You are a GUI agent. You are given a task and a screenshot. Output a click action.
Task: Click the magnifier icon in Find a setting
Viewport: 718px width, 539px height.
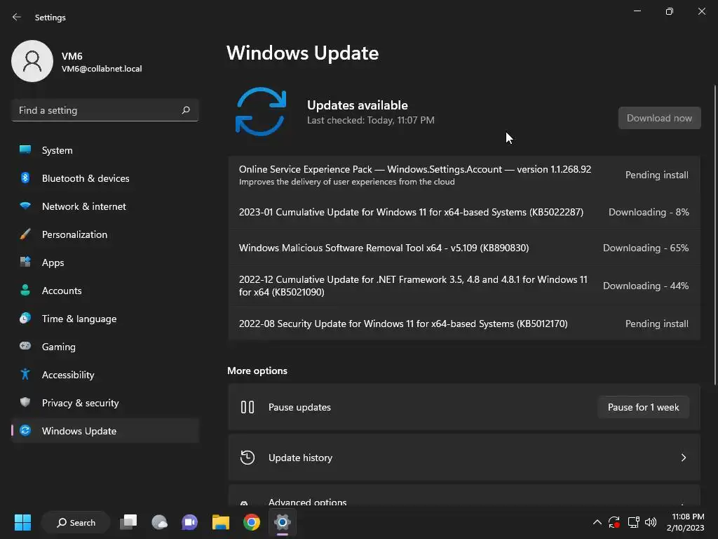click(186, 110)
